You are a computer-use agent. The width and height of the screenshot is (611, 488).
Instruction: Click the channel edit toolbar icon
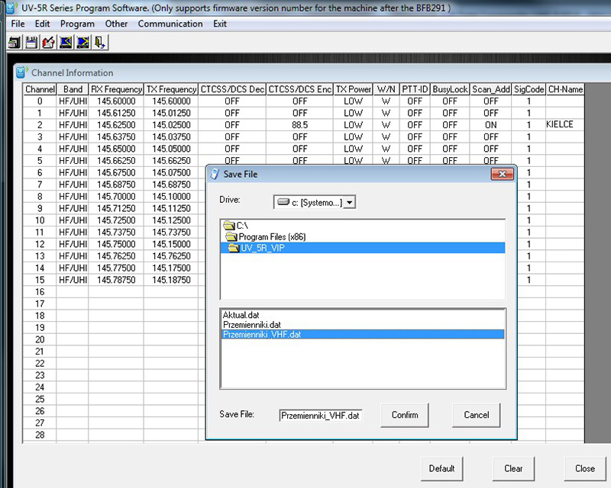click(48, 42)
